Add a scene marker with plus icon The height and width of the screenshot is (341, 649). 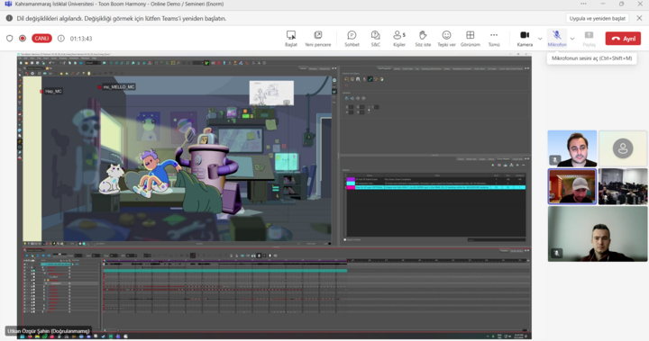(x=517, y=165)
